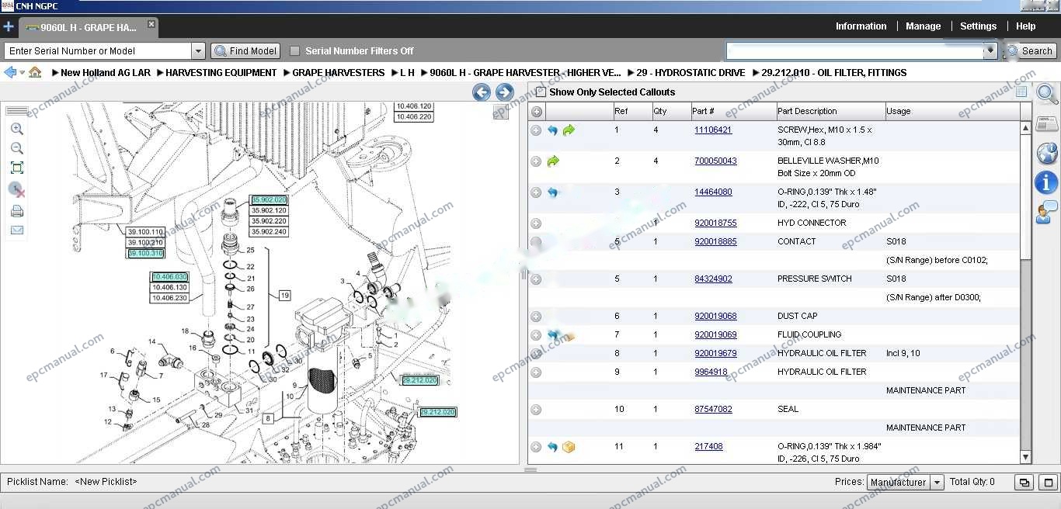Open the Information menu
Image resolution: width=1061 pixels, height=509 pixels.
pyautogui.click(x=861, y=26)
